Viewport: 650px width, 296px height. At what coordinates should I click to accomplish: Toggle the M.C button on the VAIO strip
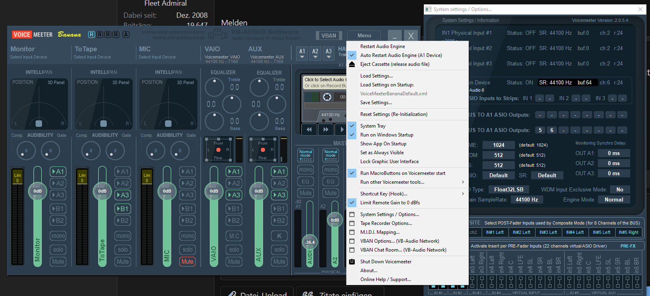coord(234,236)
